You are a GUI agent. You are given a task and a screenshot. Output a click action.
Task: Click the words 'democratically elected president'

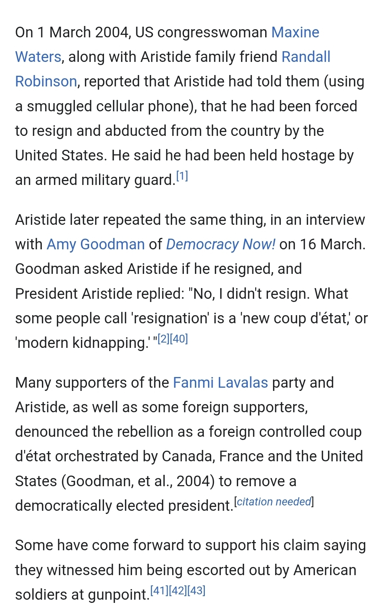[124, 506]
